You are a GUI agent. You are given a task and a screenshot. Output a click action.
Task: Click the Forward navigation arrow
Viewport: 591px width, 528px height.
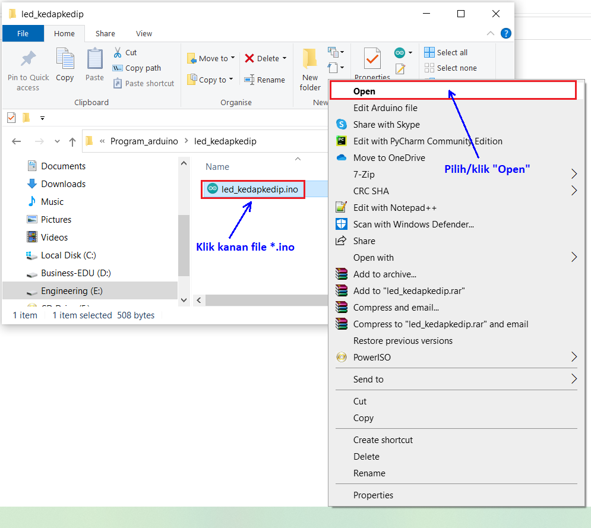(39, 141)
